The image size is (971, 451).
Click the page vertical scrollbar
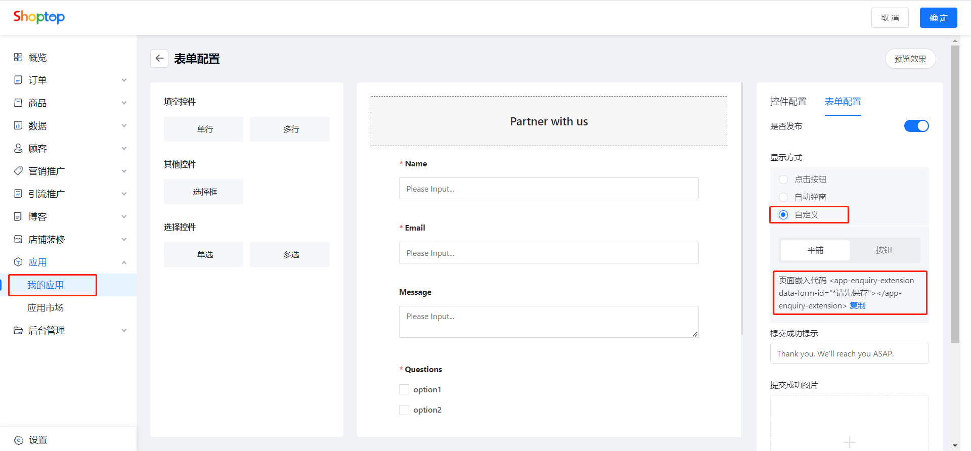955,195
